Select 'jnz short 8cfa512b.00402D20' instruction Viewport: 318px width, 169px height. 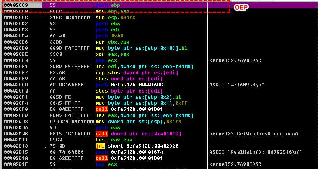137,146
